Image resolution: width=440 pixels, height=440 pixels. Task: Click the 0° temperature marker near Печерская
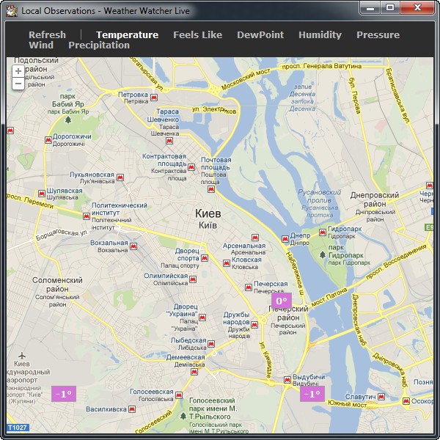(281, 301)
